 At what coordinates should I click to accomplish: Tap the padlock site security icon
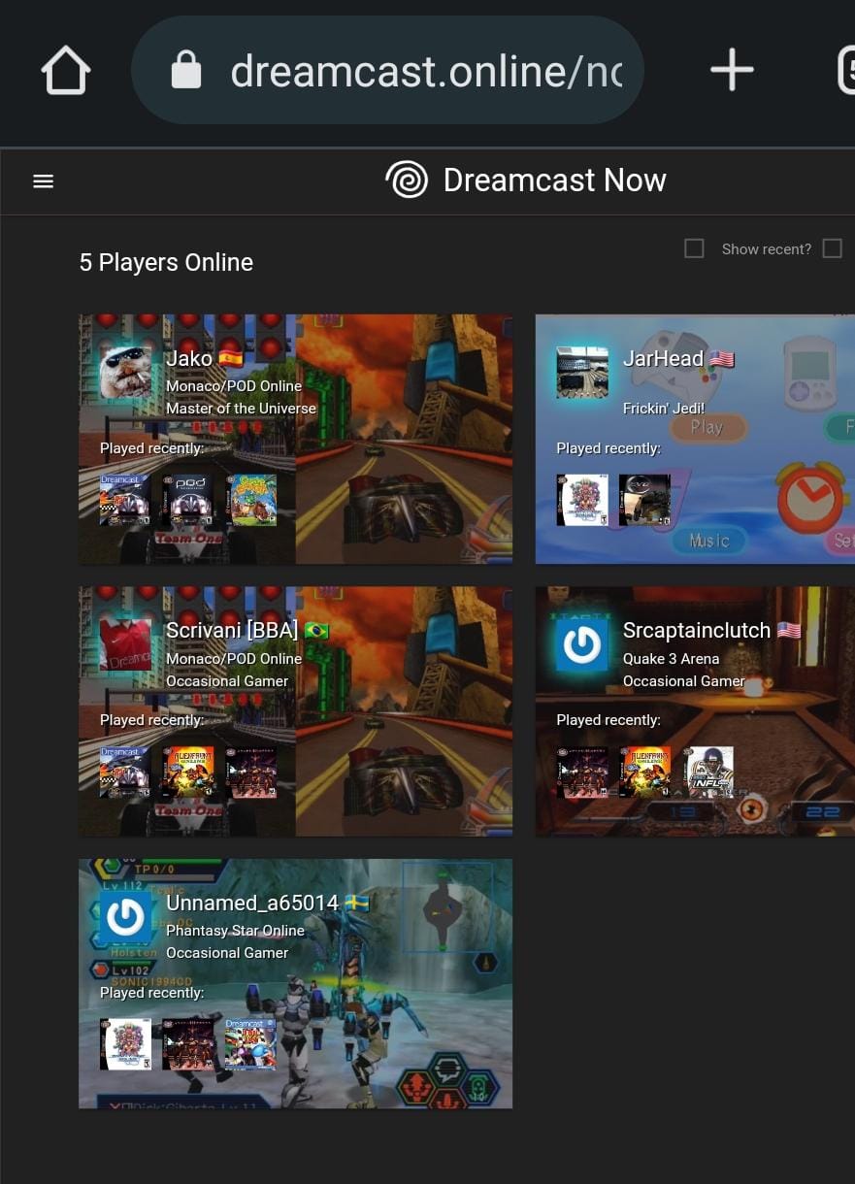point(186,70)
